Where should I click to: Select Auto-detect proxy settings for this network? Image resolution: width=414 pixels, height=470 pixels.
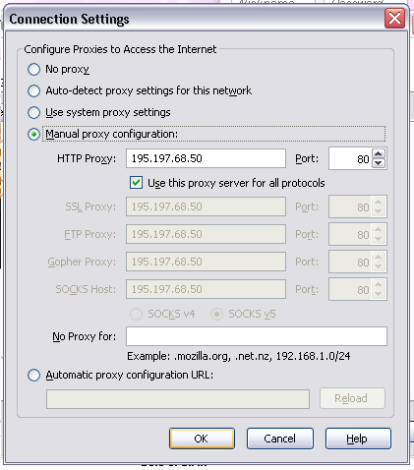click(33, 90)
